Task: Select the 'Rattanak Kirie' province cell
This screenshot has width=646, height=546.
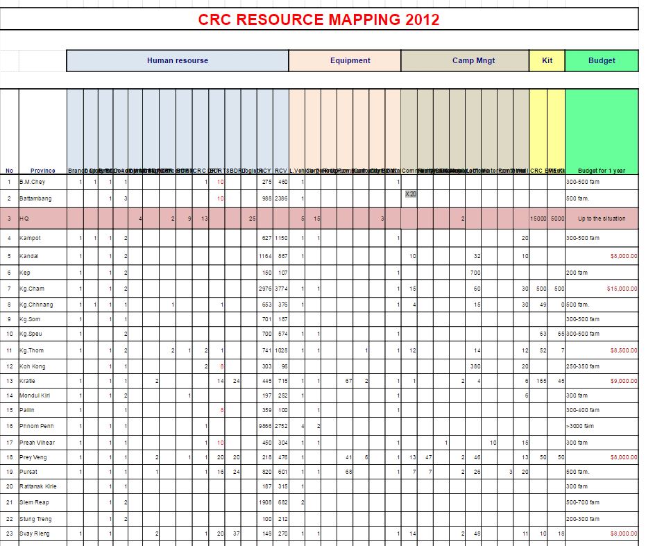Action: [x=43, y=486]
